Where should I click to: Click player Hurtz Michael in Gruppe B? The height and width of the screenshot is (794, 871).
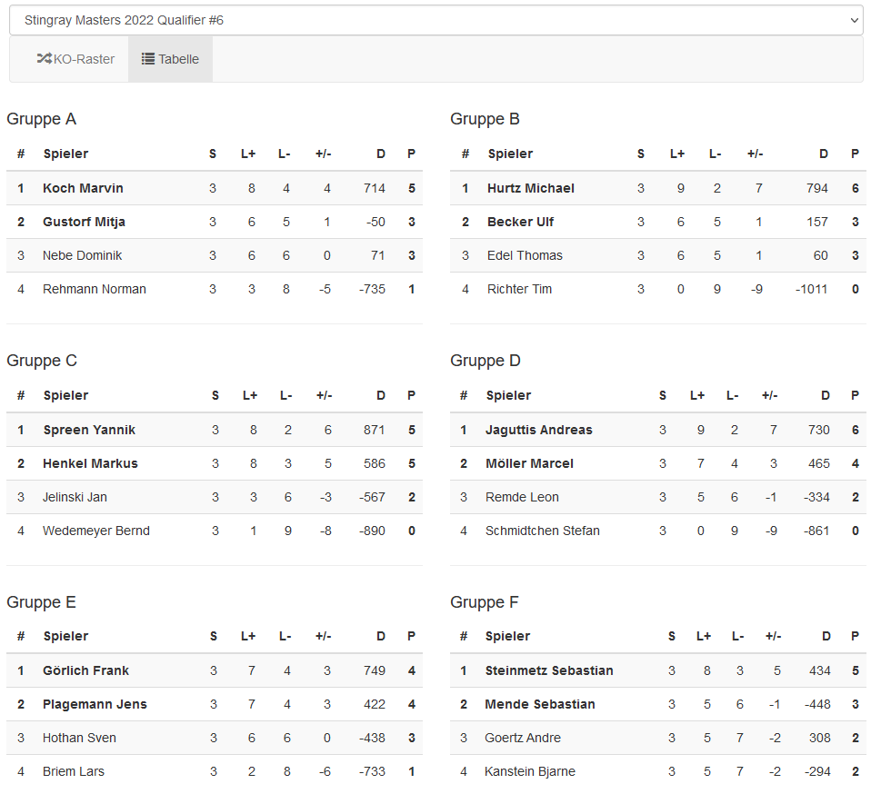531,188
